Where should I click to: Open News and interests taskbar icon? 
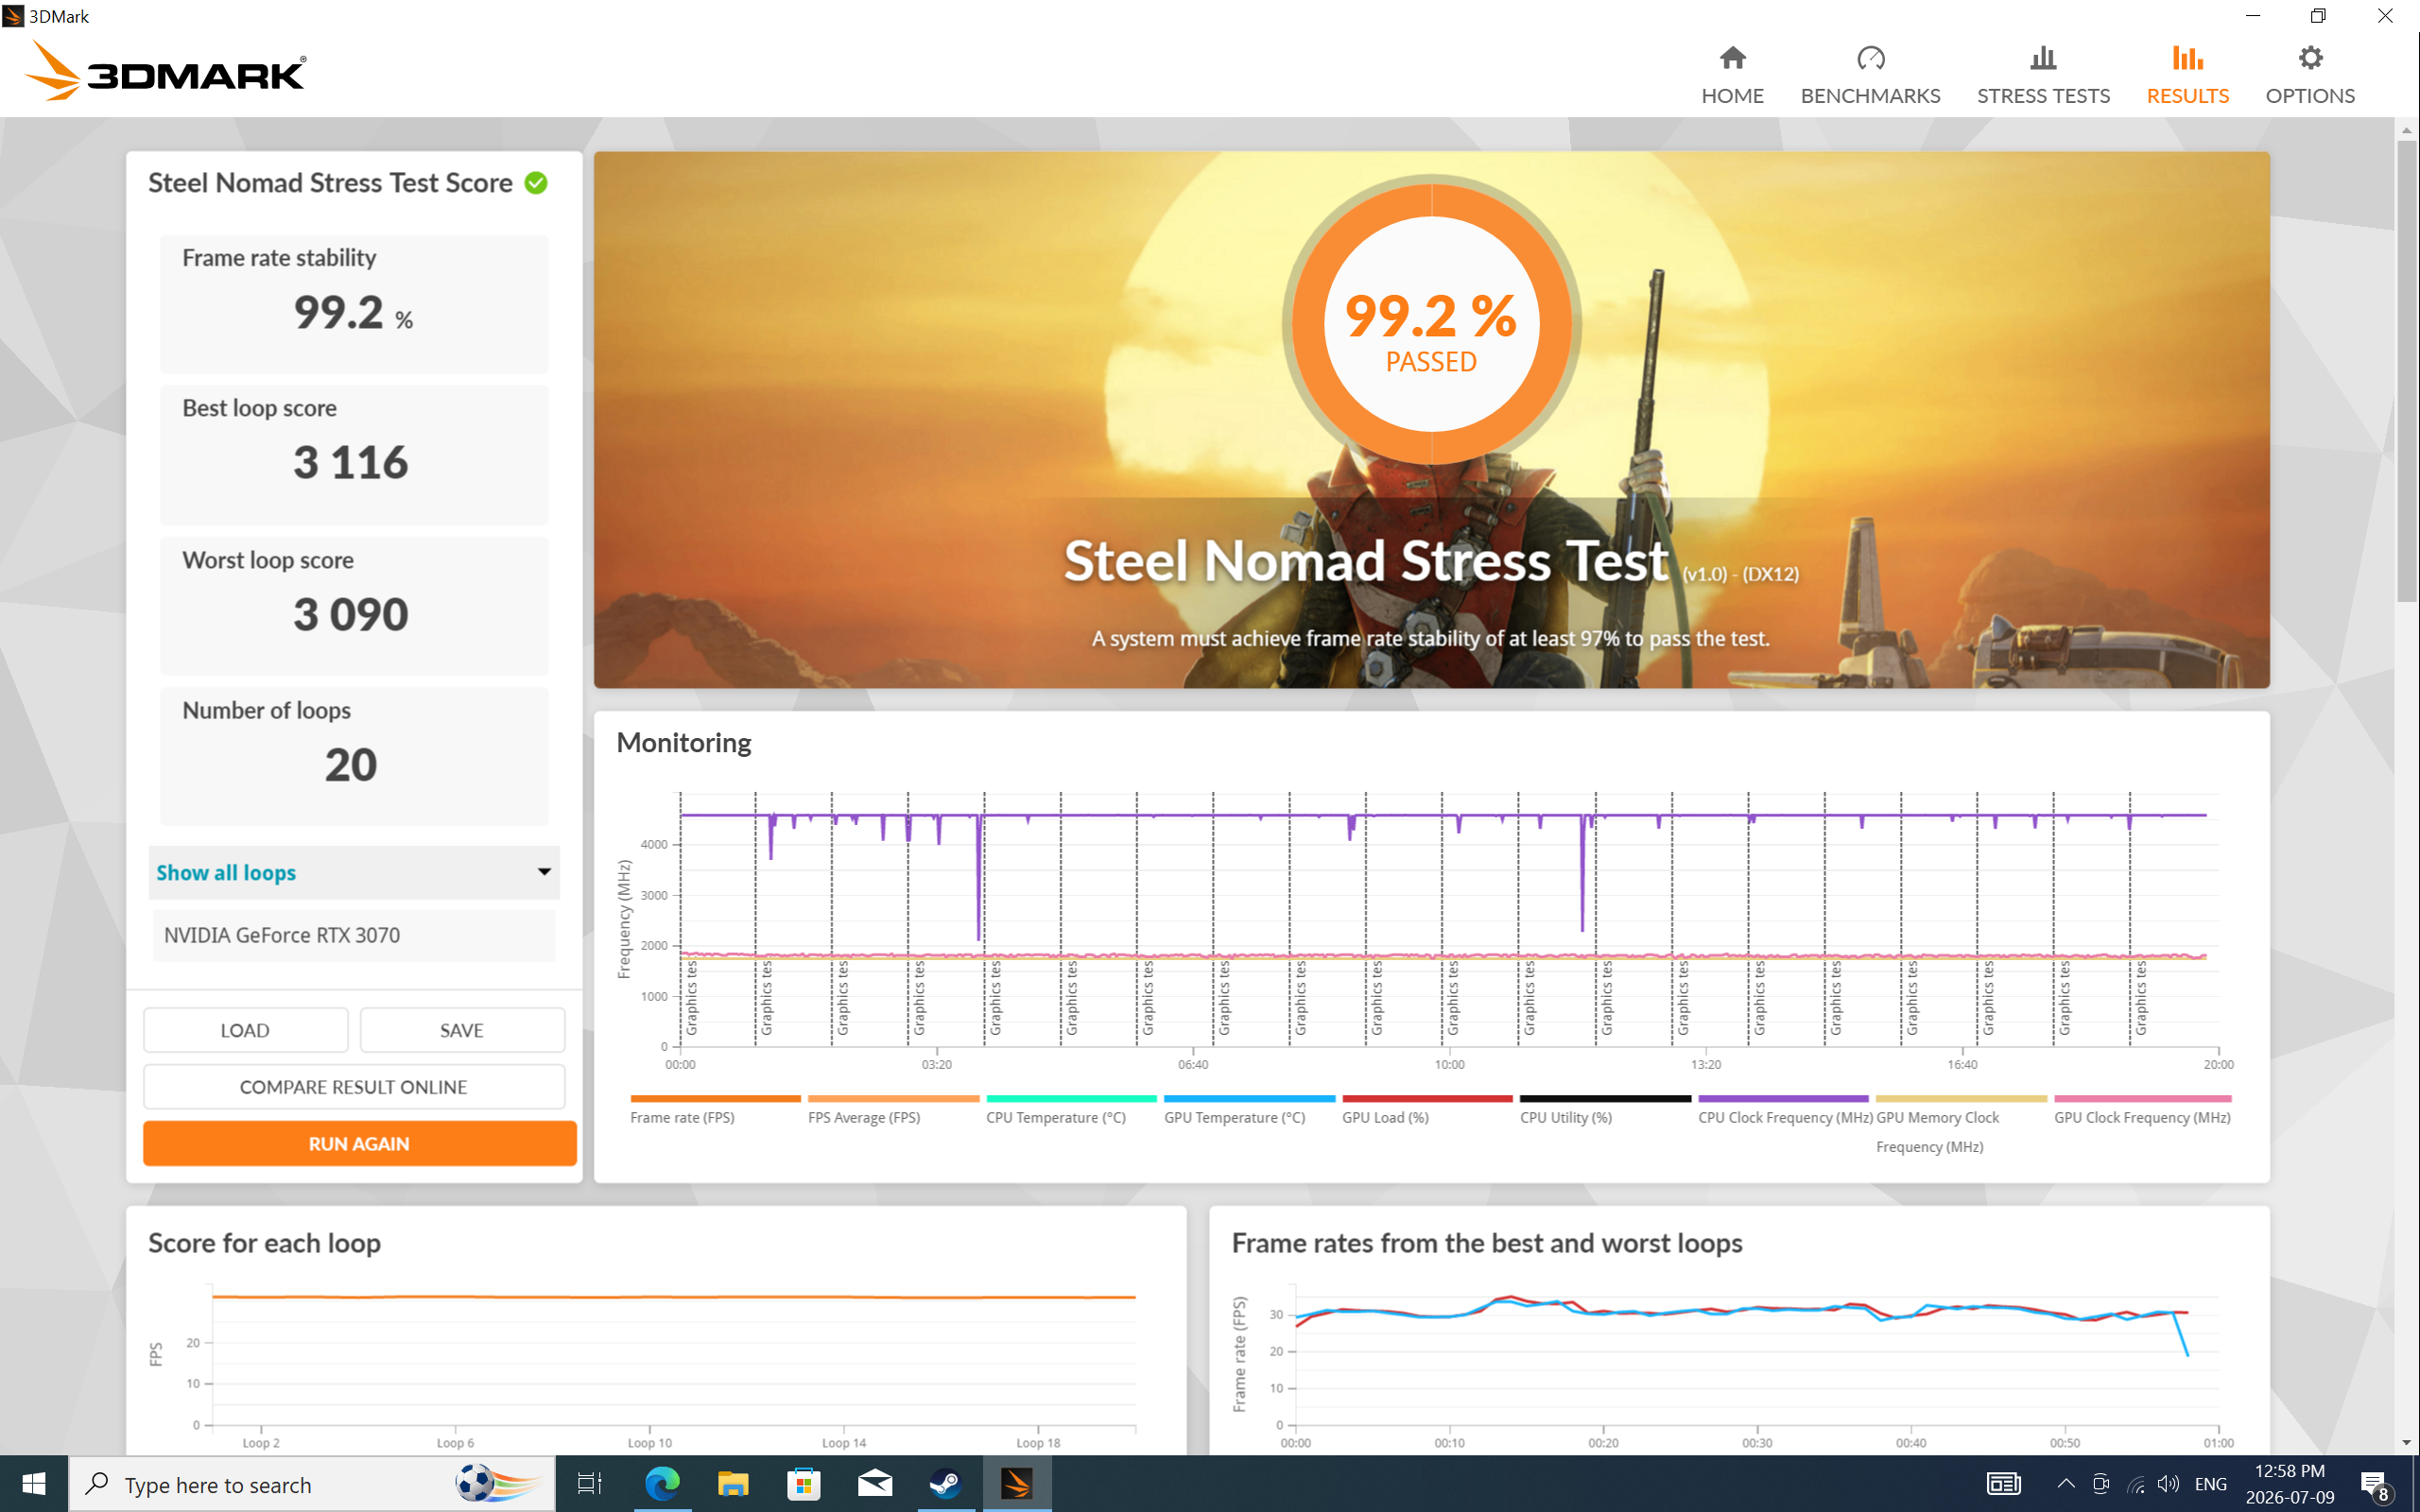coord(2003,1484)
